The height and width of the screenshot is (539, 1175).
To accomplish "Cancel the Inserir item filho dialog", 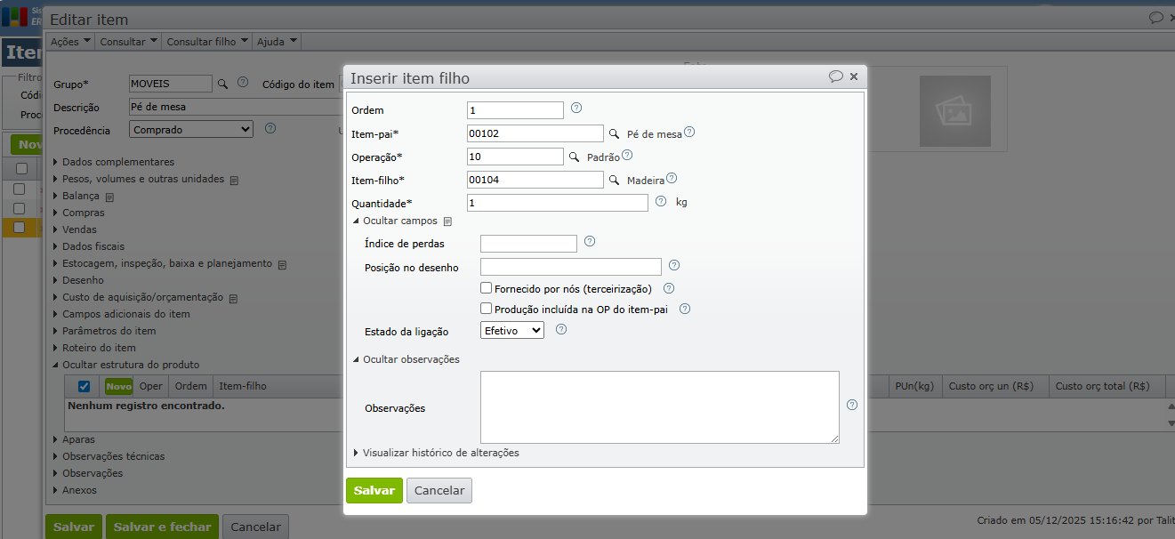I will [439, 491].
